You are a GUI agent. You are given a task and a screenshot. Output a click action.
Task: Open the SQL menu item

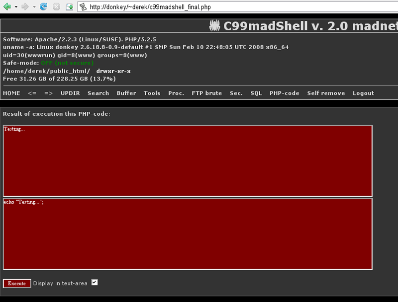(256, 93)
